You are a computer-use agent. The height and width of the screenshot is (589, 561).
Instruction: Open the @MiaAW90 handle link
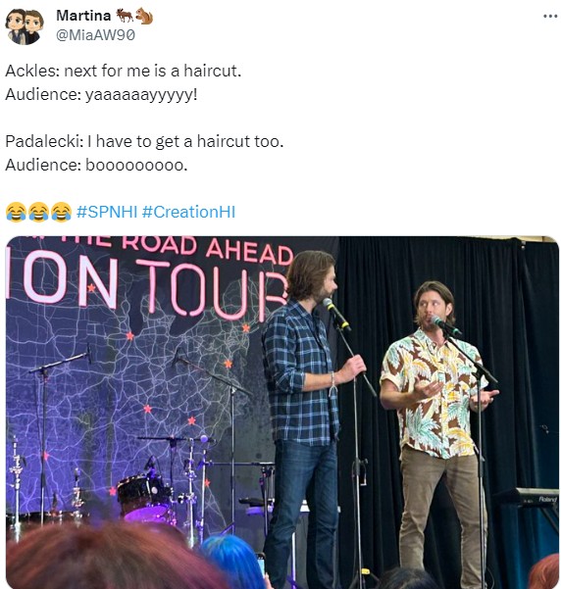click(x=95, y=35)
